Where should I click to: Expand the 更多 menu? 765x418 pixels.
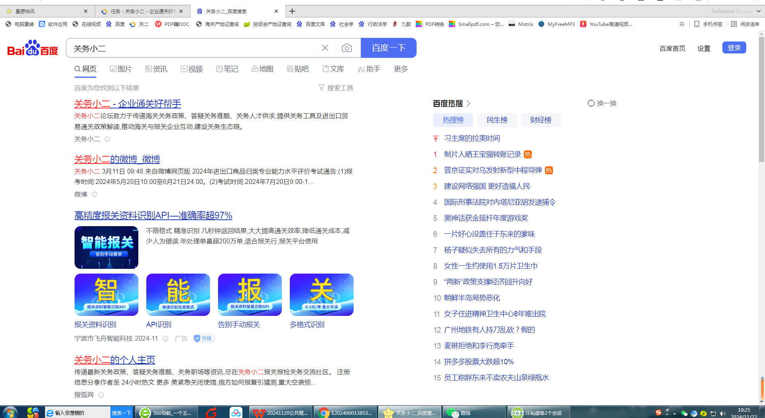(x=401, y=69)
